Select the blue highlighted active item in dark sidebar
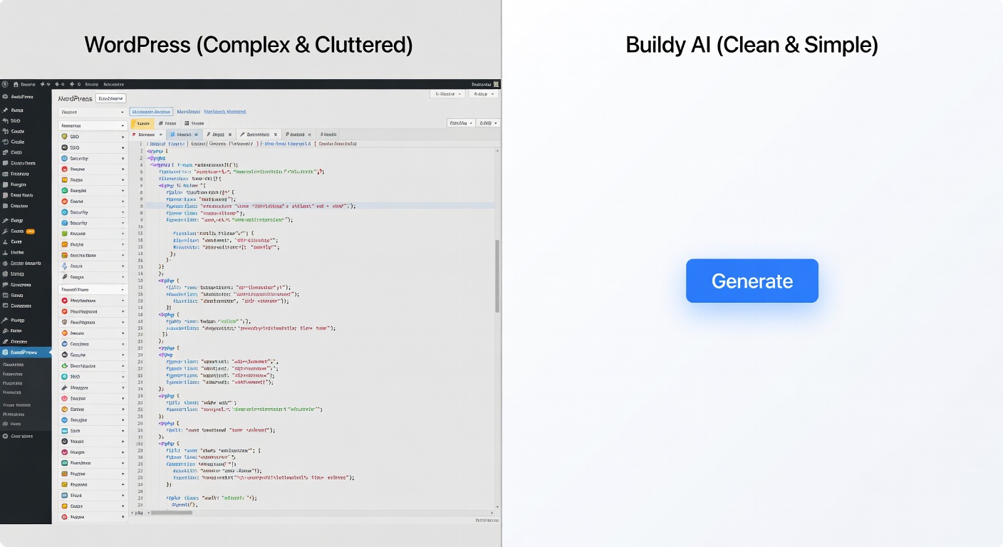 pyautogui.click(x=26, y=353)
